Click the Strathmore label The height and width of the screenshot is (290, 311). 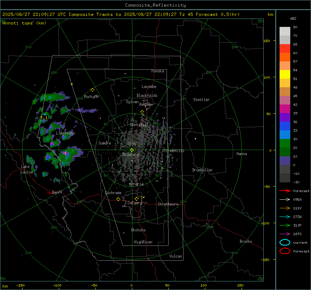click(168, 204)
